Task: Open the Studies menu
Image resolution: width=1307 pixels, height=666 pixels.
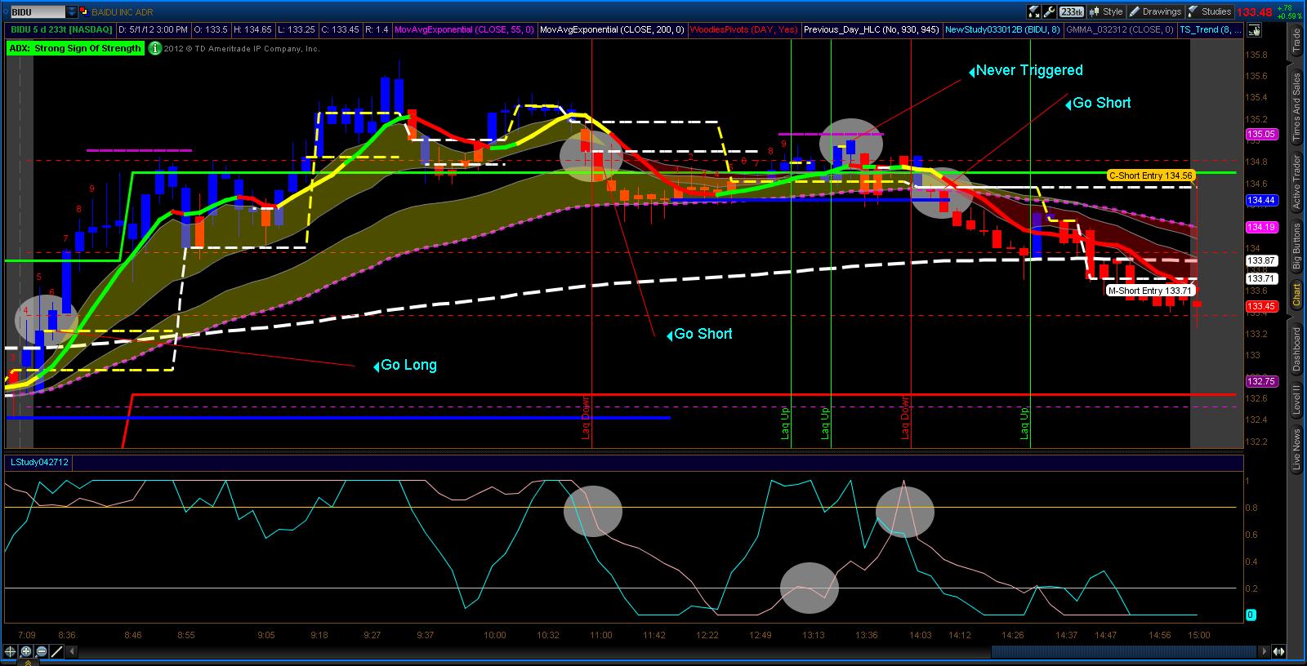Action: [1210, 11]
